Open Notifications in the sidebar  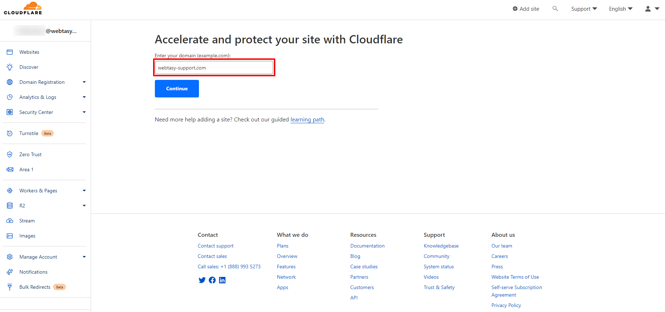33,272
